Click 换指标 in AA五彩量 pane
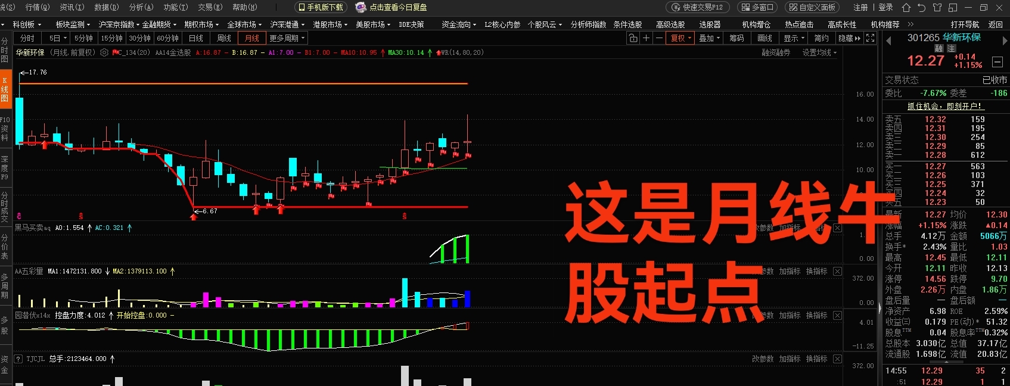This screenshot has height=386, width=1010. 816,271
